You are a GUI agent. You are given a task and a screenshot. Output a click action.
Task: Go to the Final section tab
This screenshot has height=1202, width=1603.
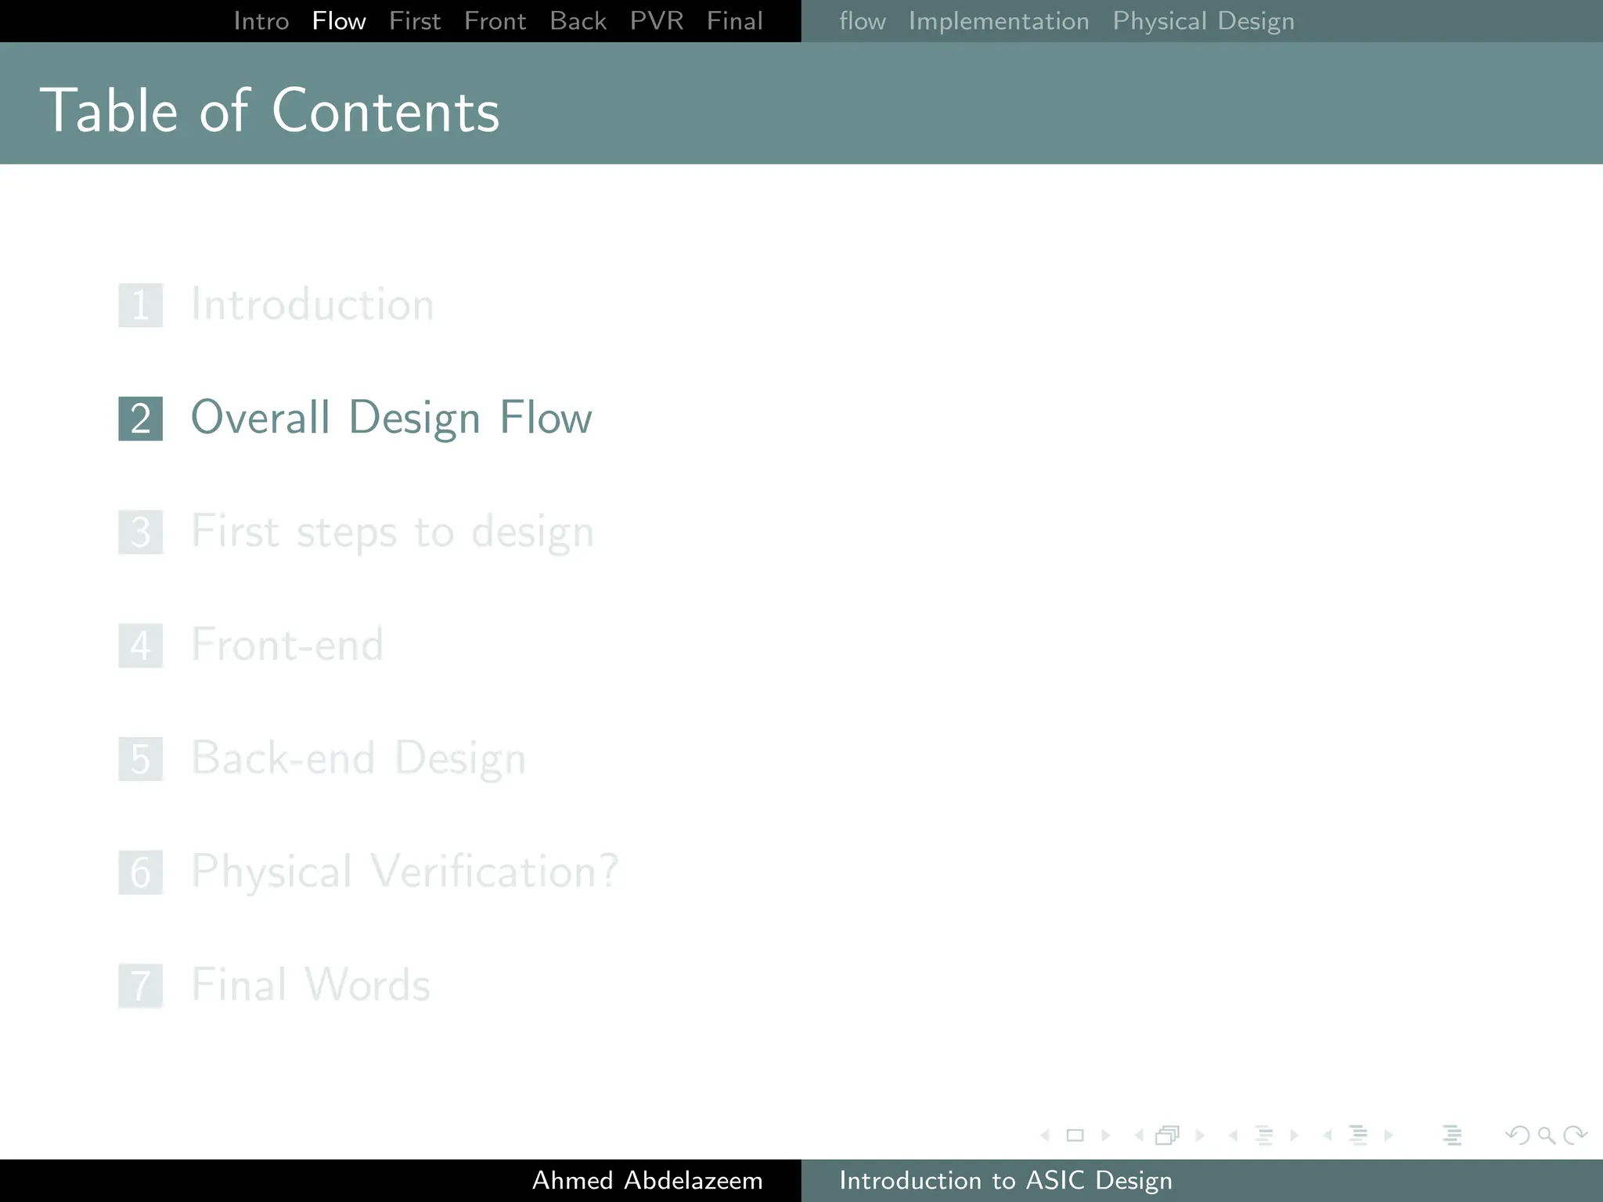[735, 21]
